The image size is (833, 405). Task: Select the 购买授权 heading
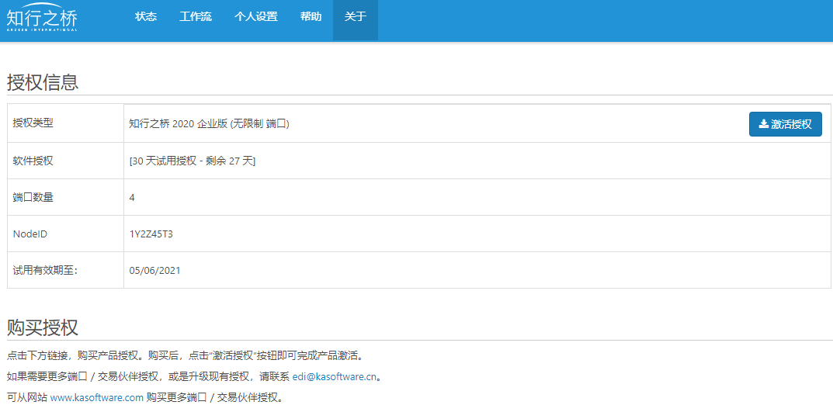tap(43, 327)
